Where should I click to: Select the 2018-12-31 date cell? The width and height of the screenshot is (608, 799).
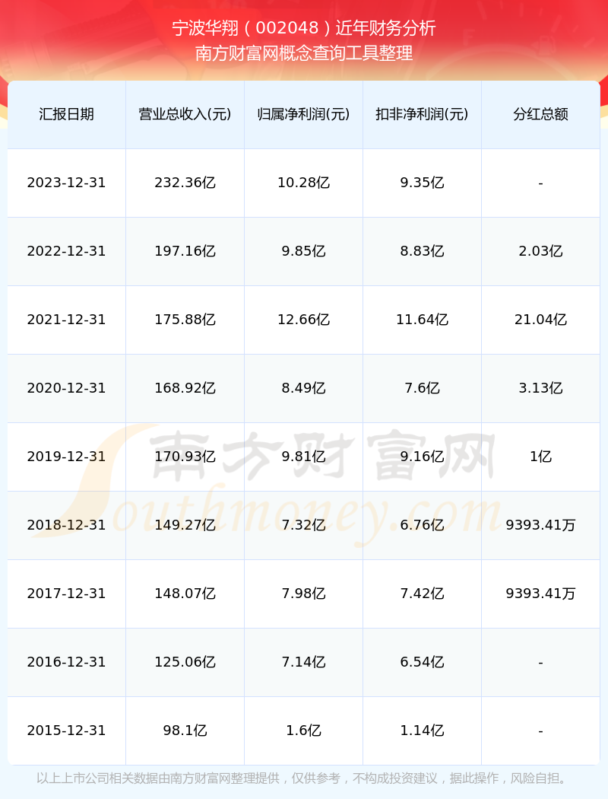click(x=67, y=525)
